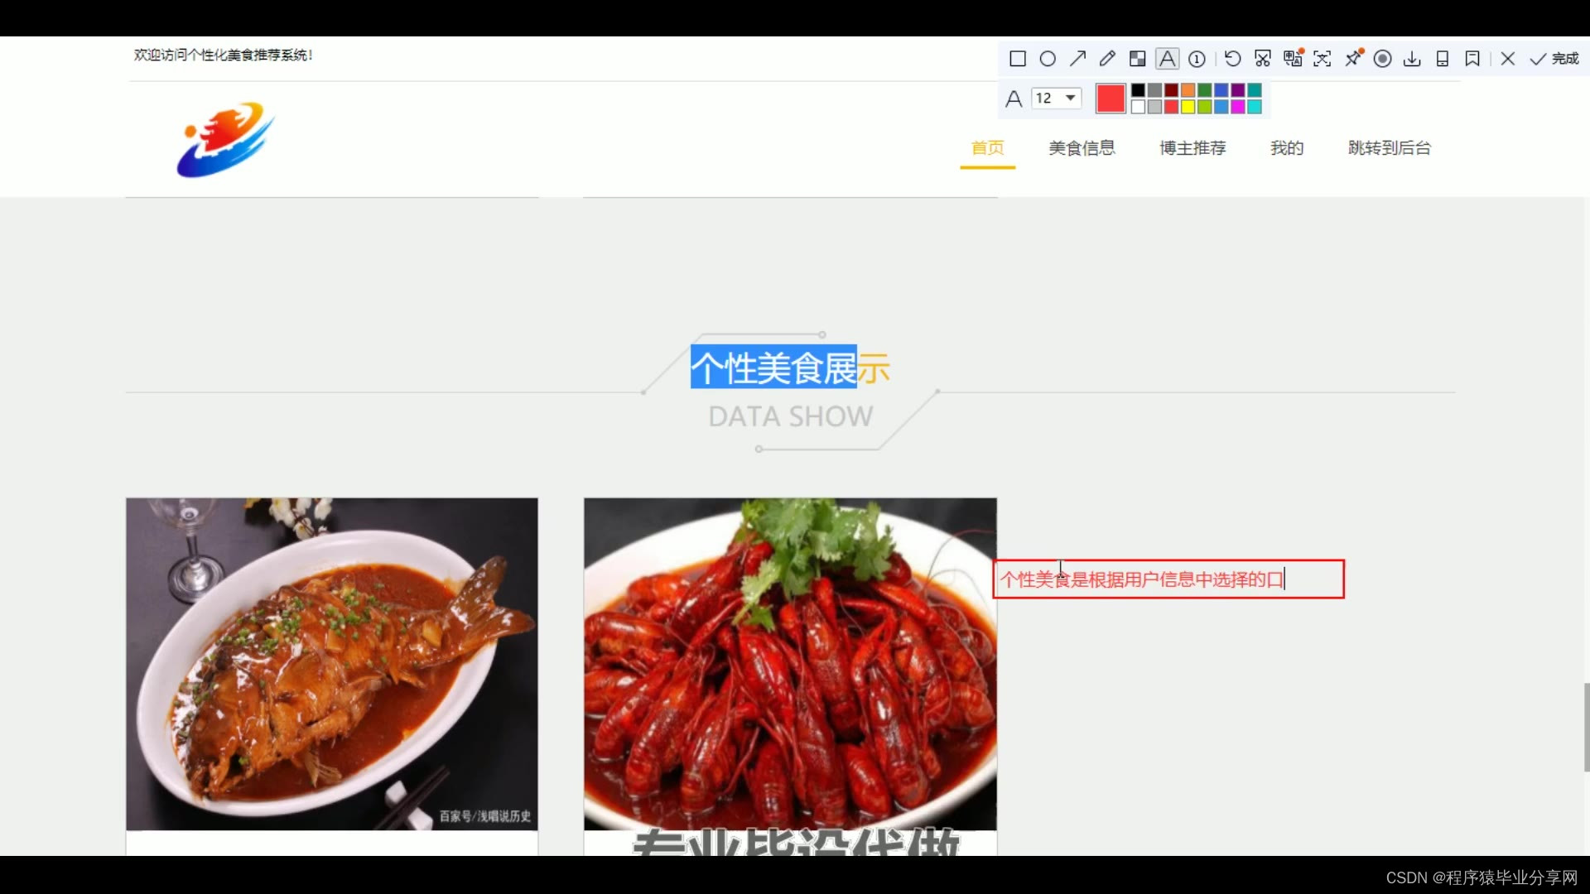Click the red annotation text box
The height and width of the screenshot is (894, 1590).
tap(1168, 579)
